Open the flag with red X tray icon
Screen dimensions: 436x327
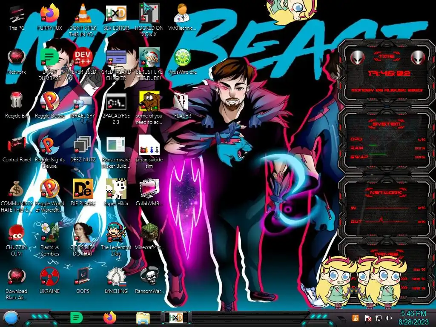[x=368, y=318]
